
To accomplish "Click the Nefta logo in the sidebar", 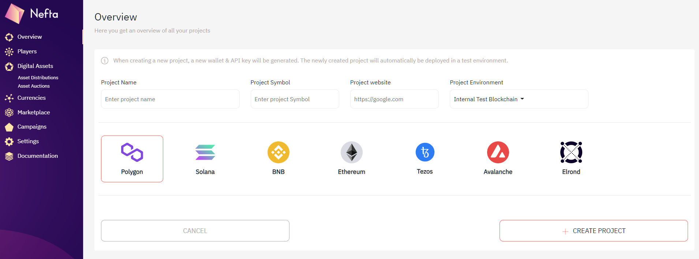I will pyautogui.click(x=31, y=14).
